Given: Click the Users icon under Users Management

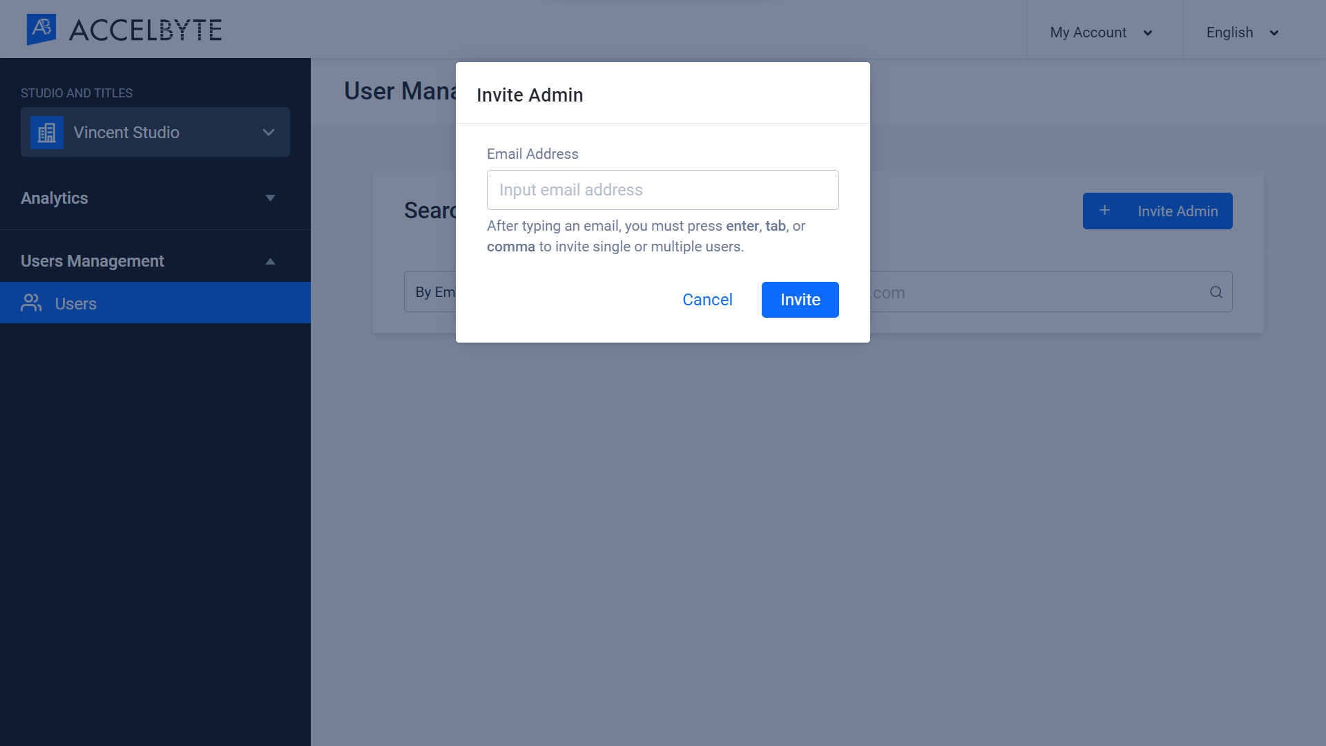Looking at the screenshot, I should tap(31, 303).
